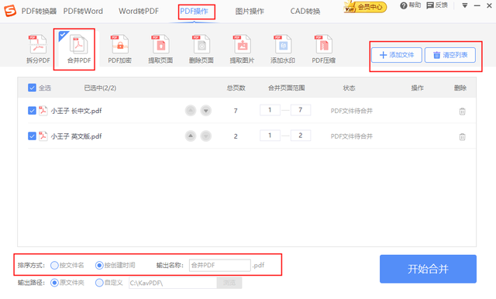496x299 pixels.
Task: Select 按文件名 sort by filename radio
Action: (54, 265)
